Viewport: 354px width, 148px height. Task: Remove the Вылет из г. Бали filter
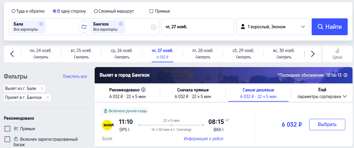pyautogui.click(x=42, y=88)
